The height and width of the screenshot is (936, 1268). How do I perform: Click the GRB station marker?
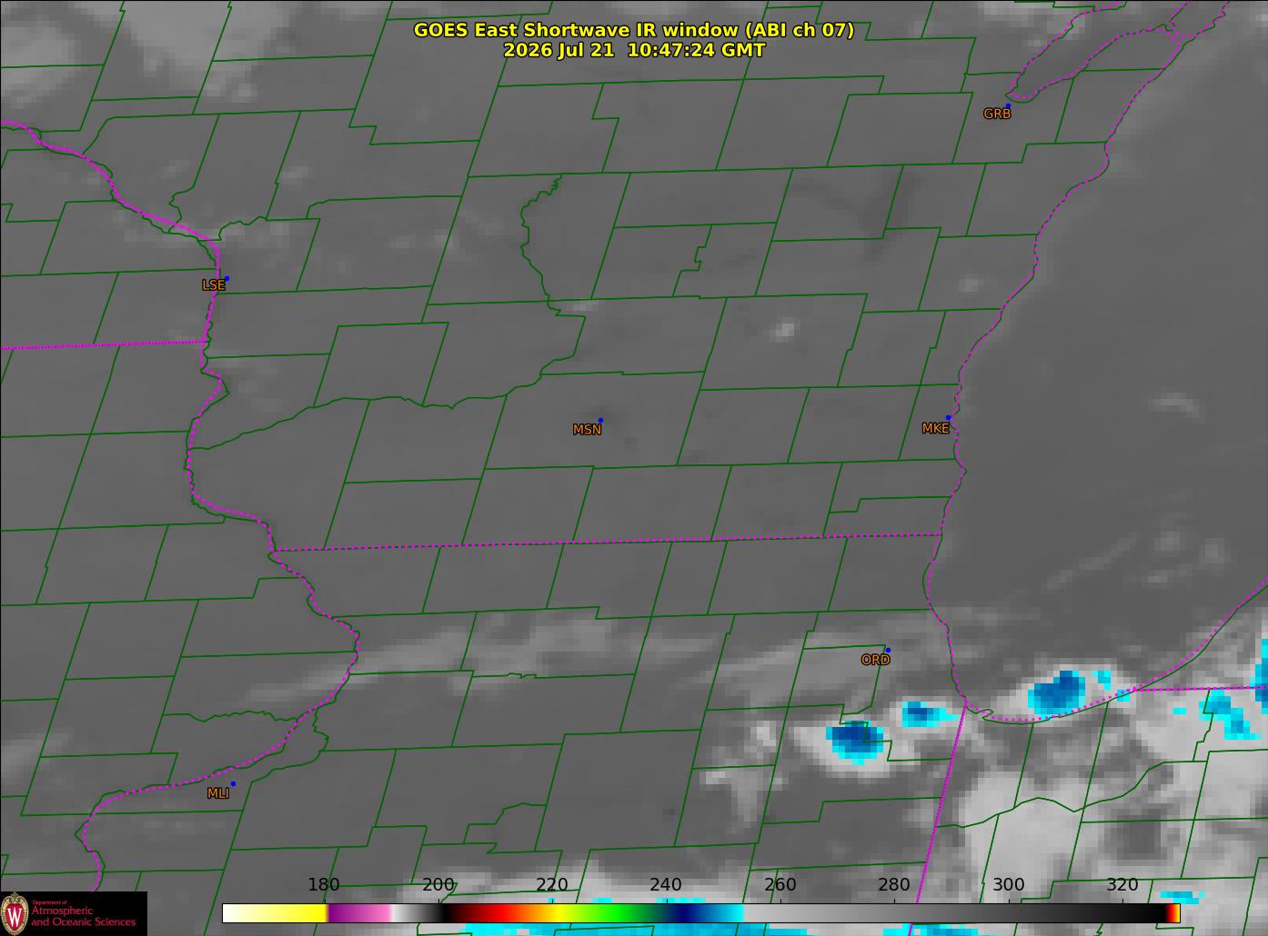tap(1008, 106)
